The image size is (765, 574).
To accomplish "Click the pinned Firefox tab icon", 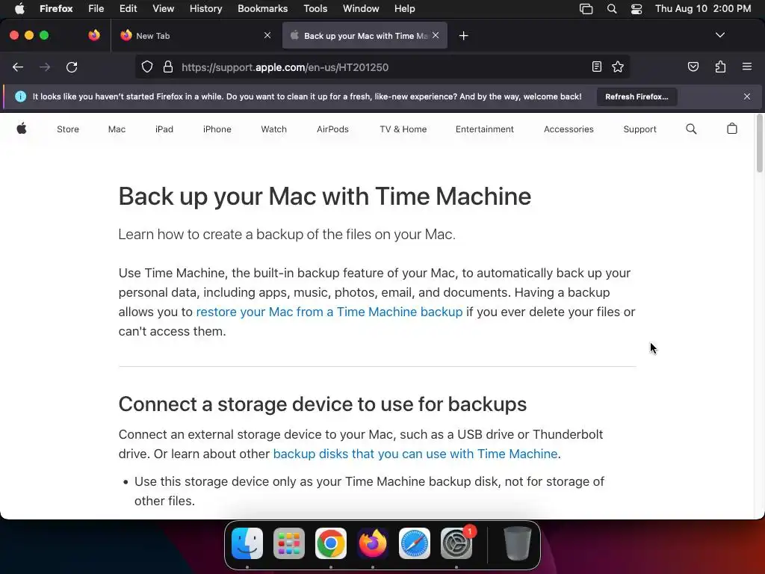I will tap(94, 35).
